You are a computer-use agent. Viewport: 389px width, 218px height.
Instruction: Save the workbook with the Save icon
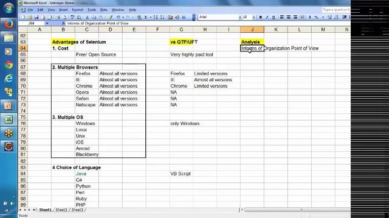pyautogui.click(x=36, y=17)
